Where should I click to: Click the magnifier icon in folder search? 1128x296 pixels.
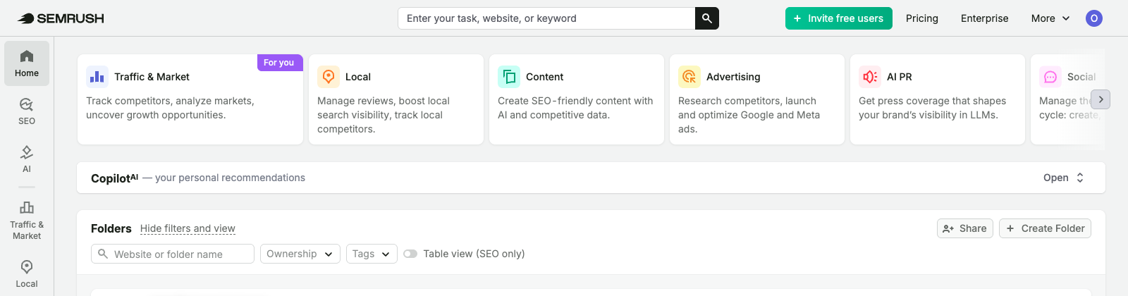point(103,254)
